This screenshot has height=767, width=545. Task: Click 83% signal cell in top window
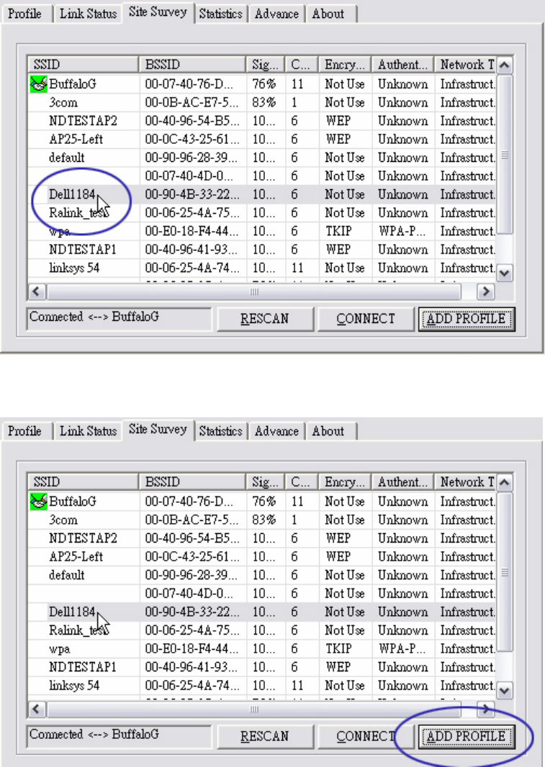264,103
